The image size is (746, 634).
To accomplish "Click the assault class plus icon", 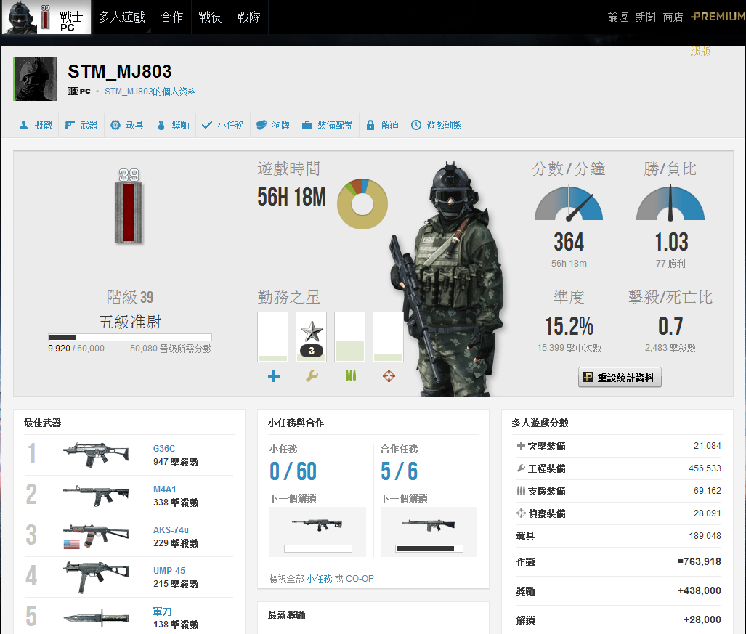I will click(274, 376).
